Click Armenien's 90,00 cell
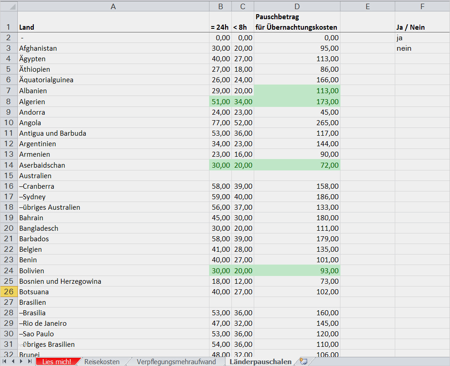 coord(297,154)
